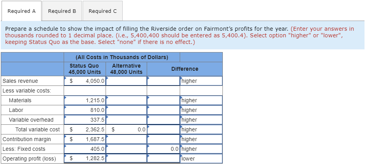368x164 pixels.
Task: Select Sales revenue Alternative input cell
Action: point(126,81)
